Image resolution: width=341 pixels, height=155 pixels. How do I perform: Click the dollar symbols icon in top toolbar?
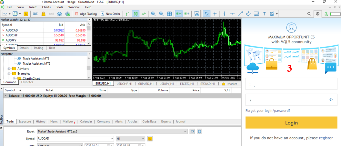coord(26,14)
